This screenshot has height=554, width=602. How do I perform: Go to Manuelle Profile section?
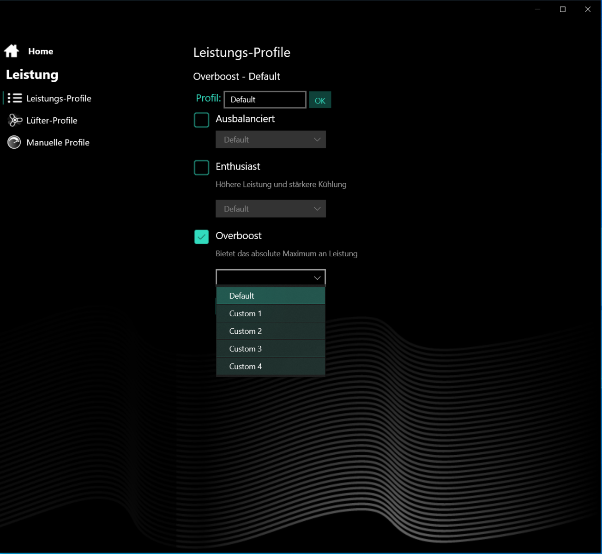click(58, 143)
